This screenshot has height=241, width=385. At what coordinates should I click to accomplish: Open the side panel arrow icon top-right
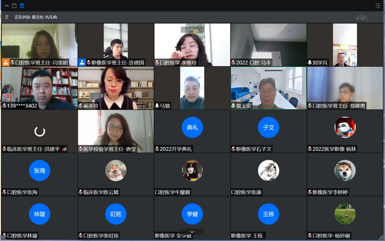click(378, 5)
